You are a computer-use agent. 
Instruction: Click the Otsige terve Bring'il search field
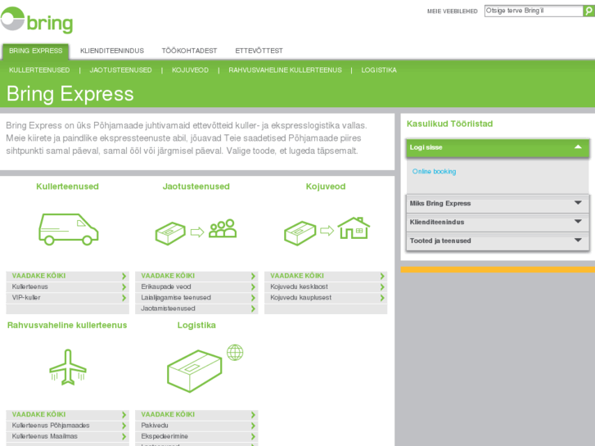coord(534,11)
